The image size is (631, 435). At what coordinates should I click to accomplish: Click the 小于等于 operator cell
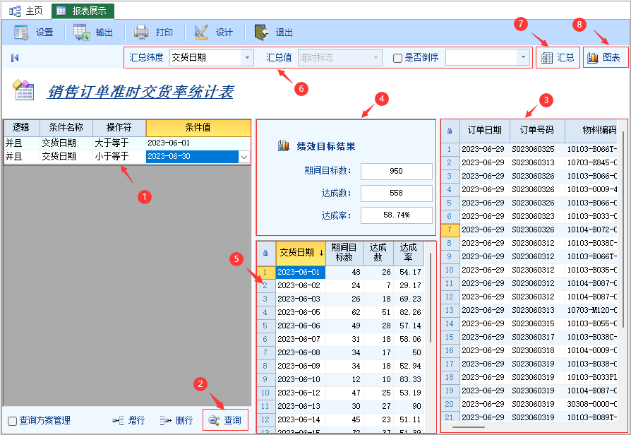click(x=119, y=156)
